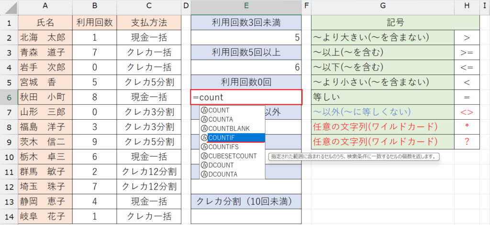The image size is (490, 225).
Task: Pick DCOUNT from the autocomplete list
Action: [233, 165]
